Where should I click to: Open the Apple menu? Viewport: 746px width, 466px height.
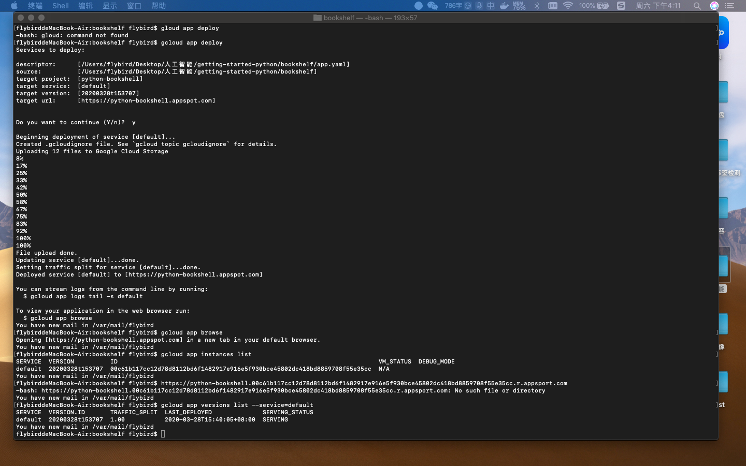(x=14, y=6)
